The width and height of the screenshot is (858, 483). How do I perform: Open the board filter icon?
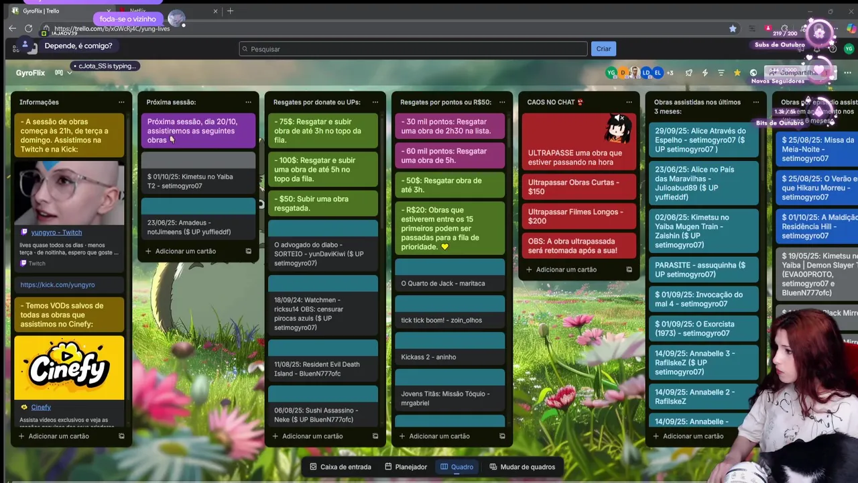click(x=721, y=72)
